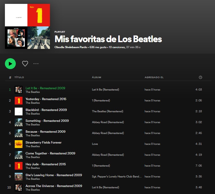Click the 636 me gusta likes count
215x194 pixels.
tap(98, 47)
